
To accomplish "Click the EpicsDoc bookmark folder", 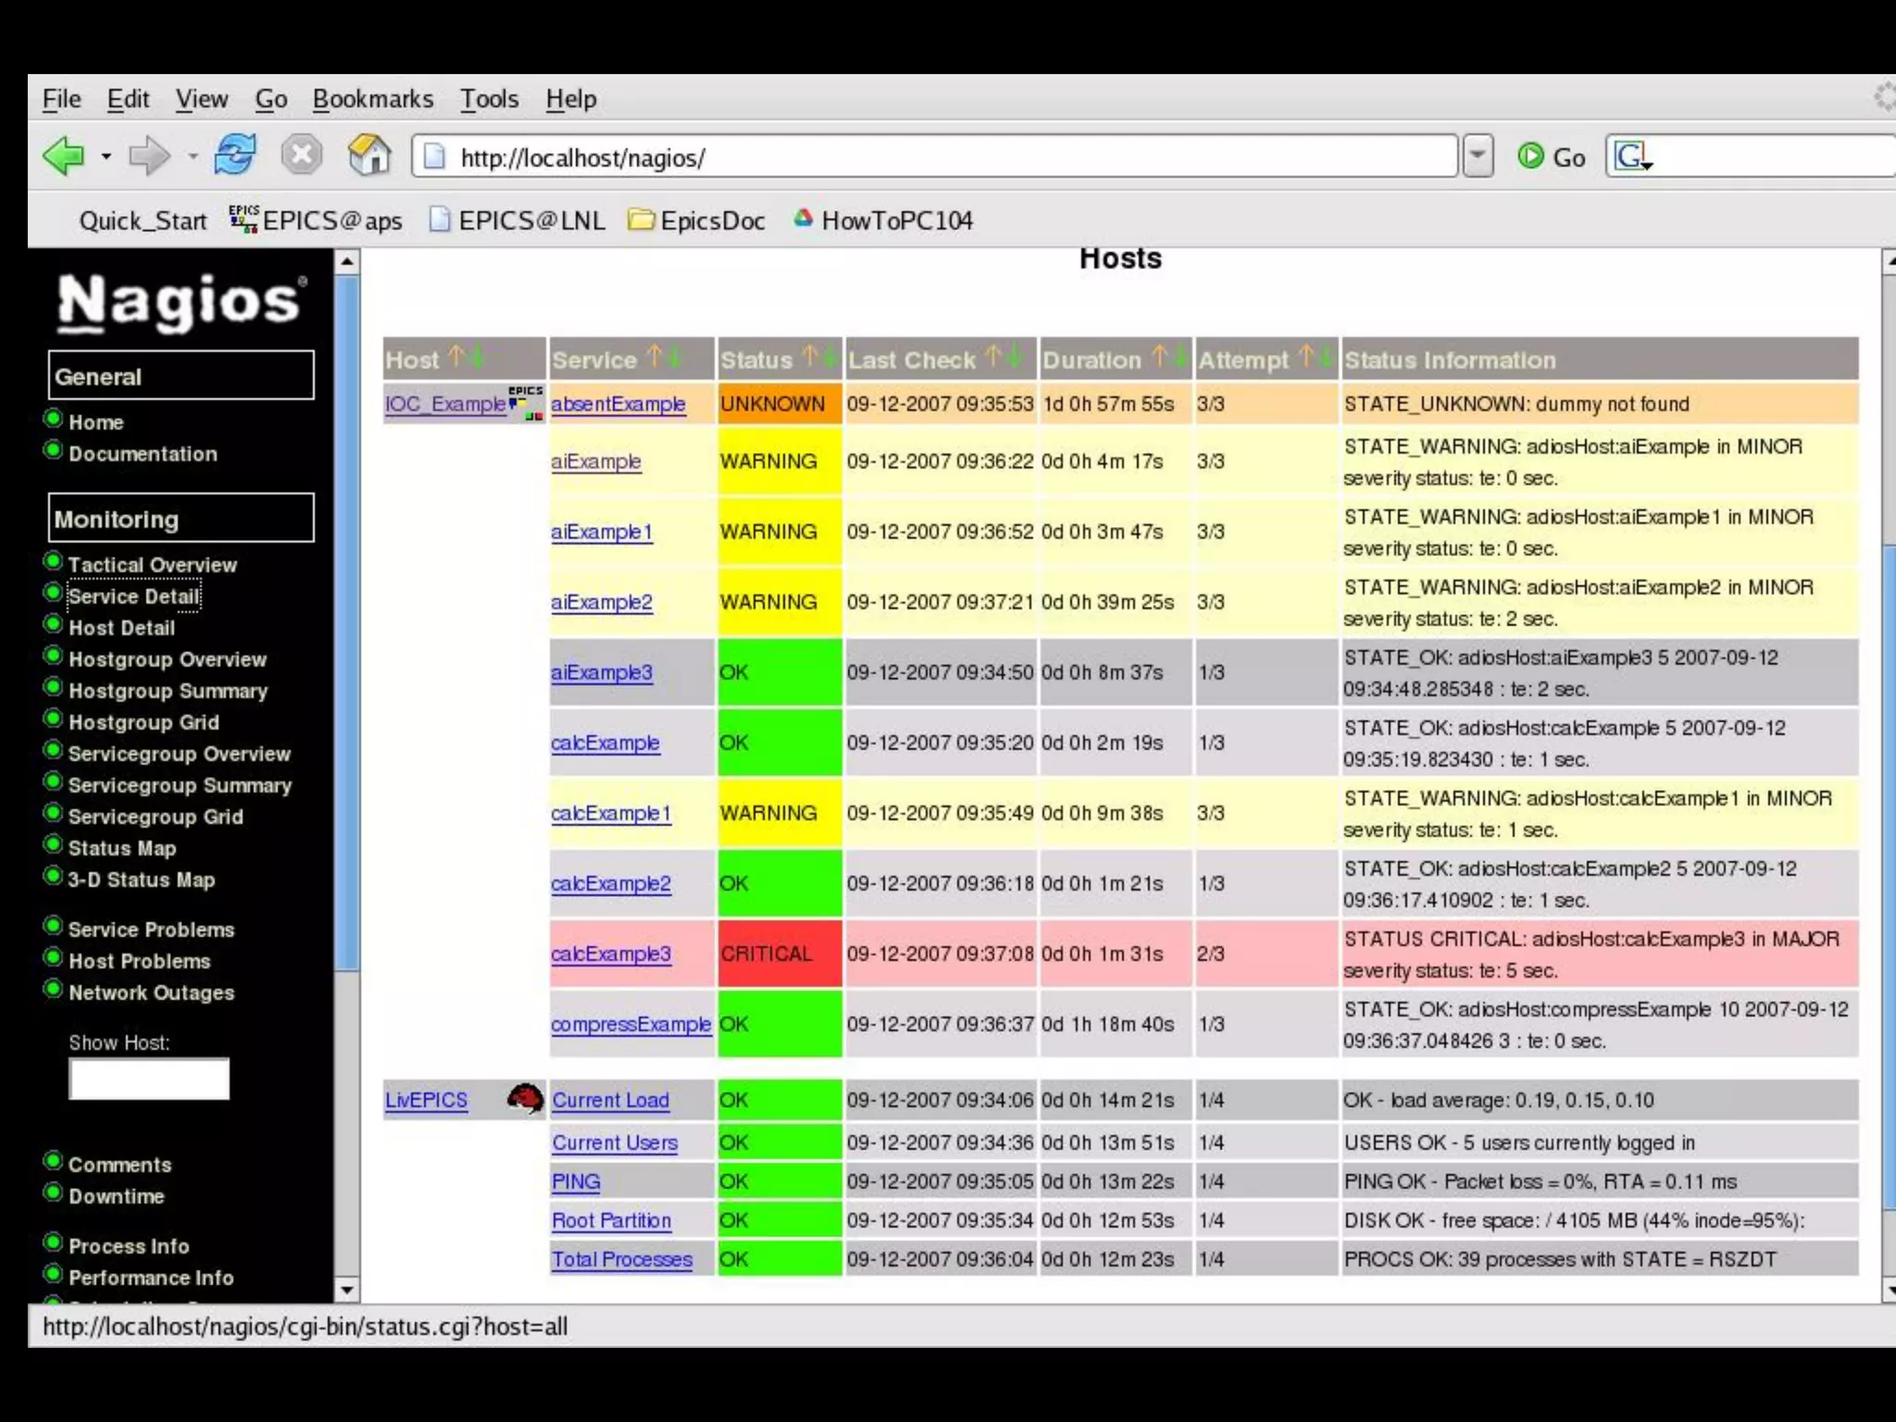I will [x=697, y=220].
